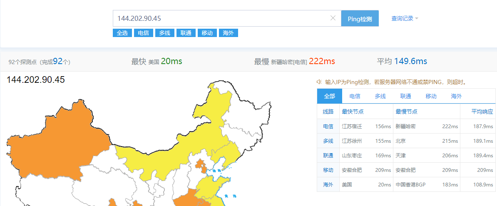
Task: Toggle the 海外 filter below the search box
Action: click(229, 33)
